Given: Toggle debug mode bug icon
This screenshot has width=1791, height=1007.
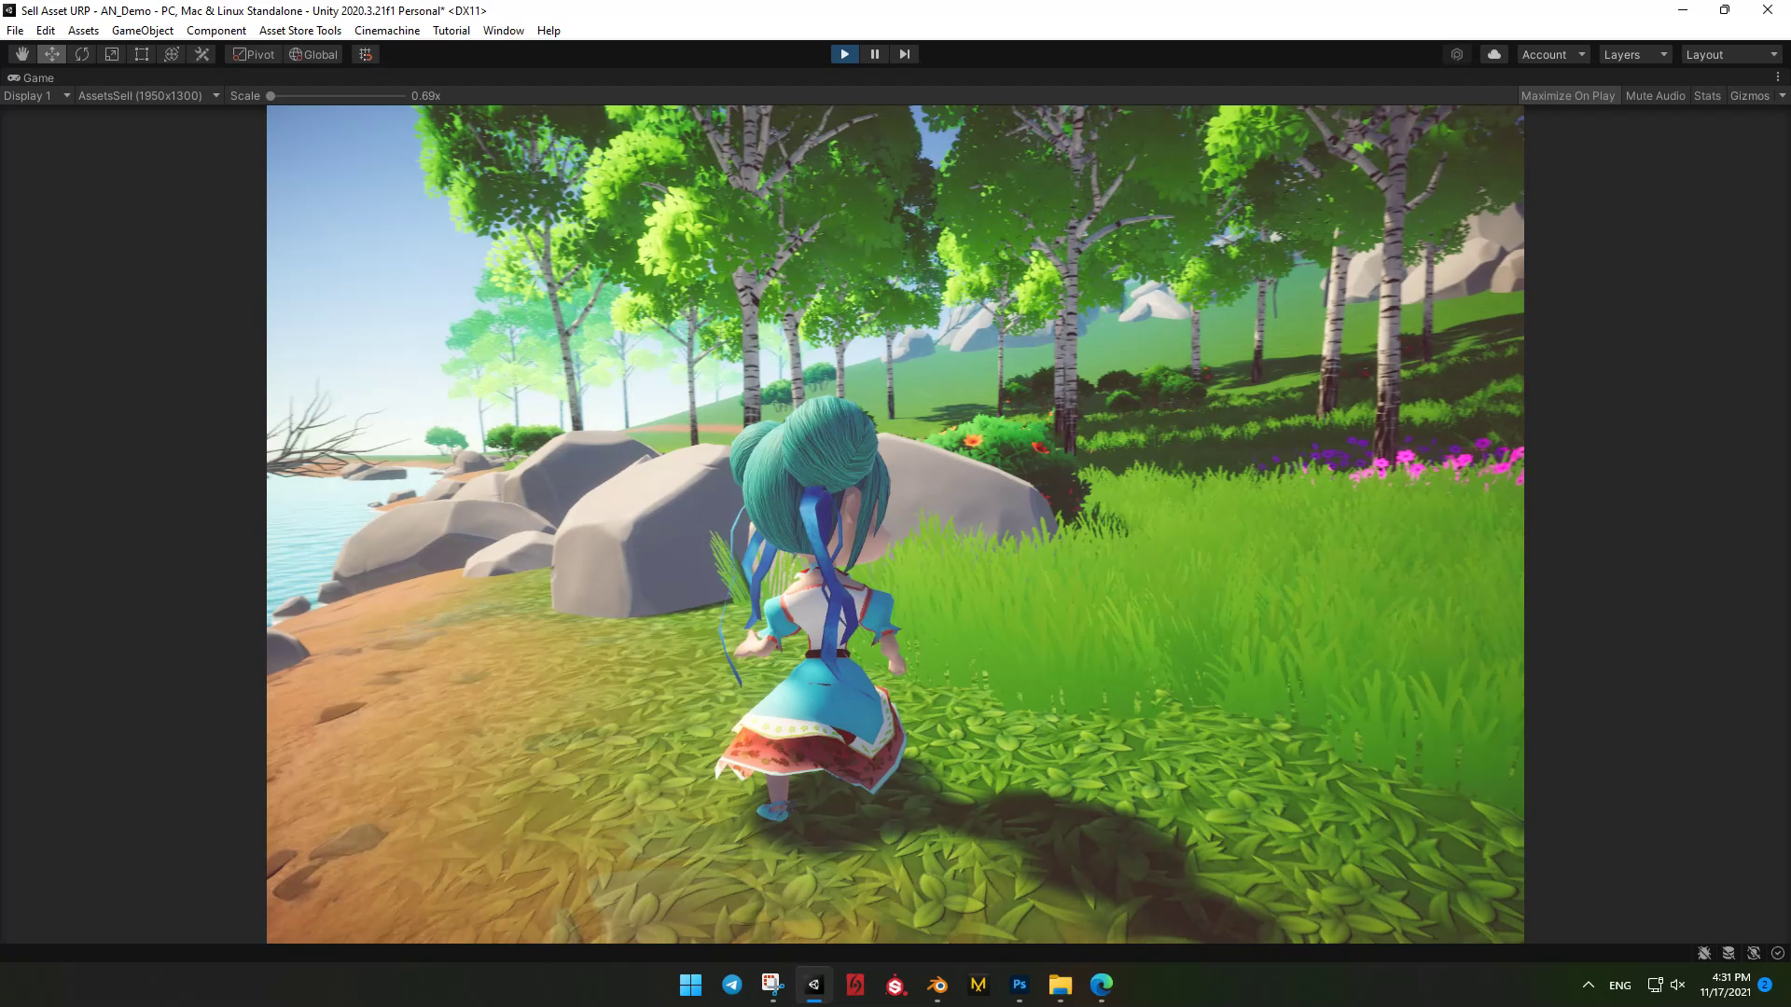Looking at the screenshot, I should pos(1704,953).
